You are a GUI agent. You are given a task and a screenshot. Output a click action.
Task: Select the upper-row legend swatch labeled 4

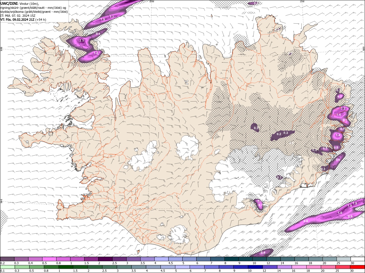(161, 259)
